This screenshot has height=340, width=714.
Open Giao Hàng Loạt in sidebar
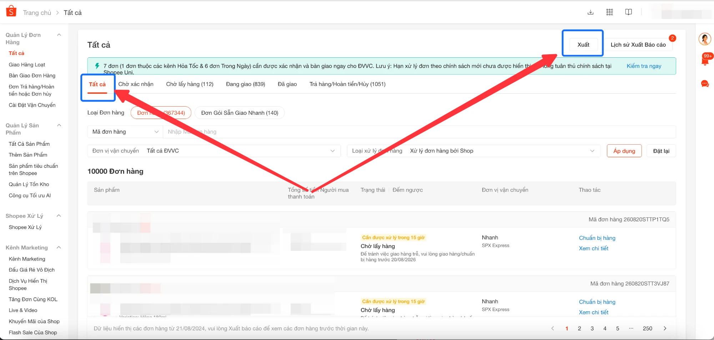click(x=27, y=65)
